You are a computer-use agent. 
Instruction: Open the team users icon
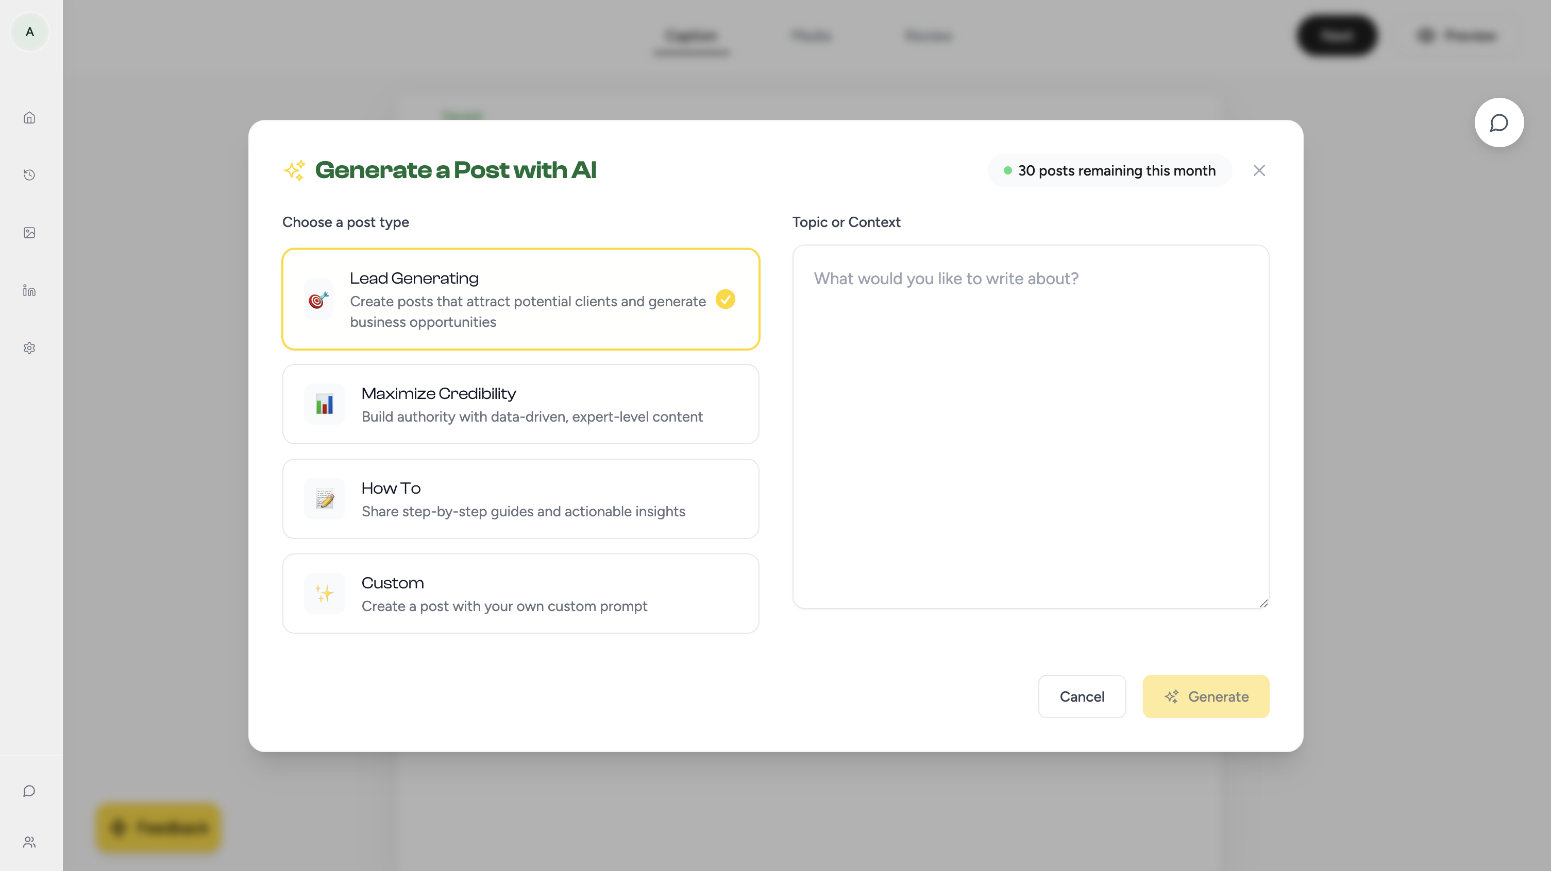pos(29,842)
